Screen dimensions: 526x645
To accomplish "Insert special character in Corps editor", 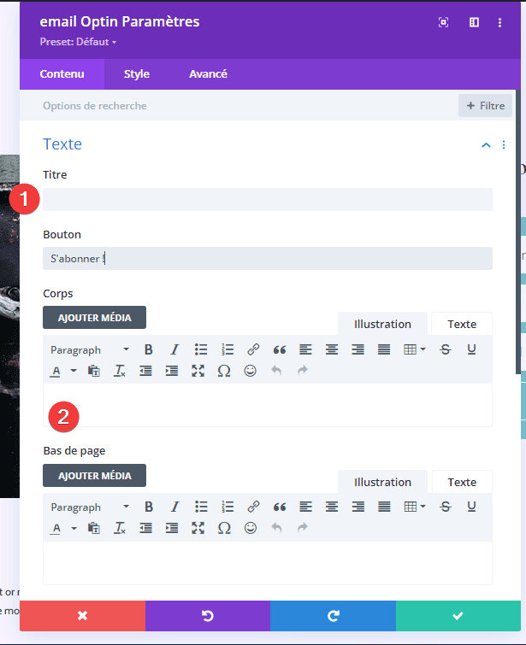I will tap(224, 371).
